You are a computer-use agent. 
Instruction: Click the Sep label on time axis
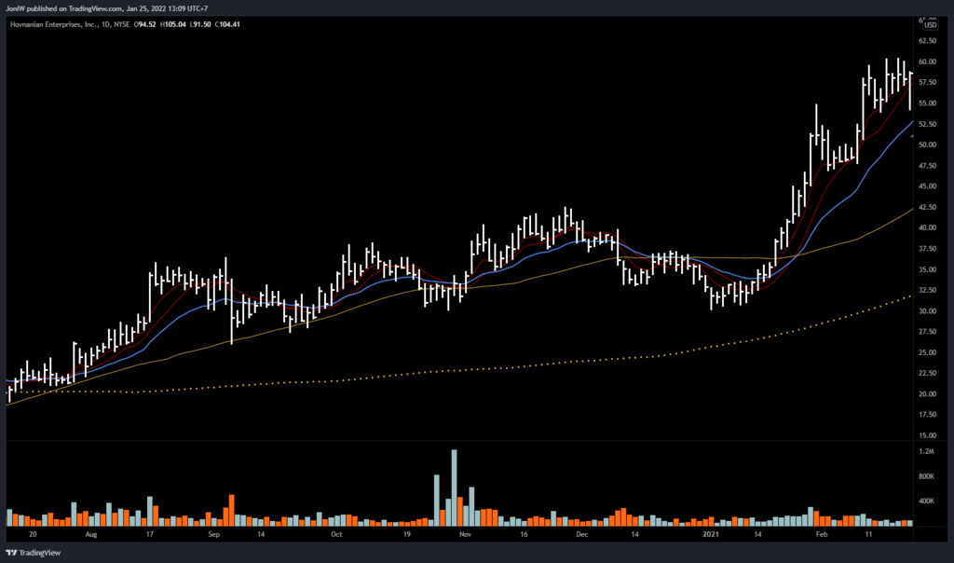pos(213,537)
